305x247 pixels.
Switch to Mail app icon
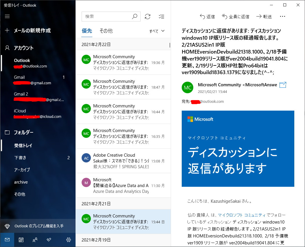pyautogui.click(x=7, y=239)
